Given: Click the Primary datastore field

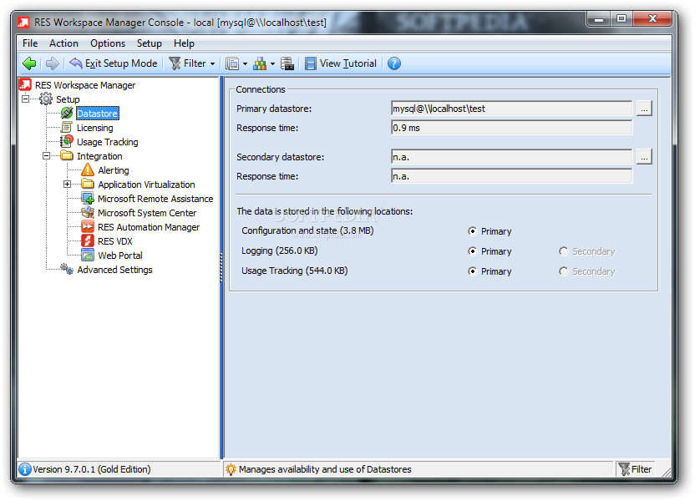Looking at the screenshot, I should coord(512,109).
